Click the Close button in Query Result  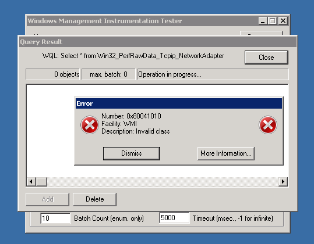tap(266, 58)
